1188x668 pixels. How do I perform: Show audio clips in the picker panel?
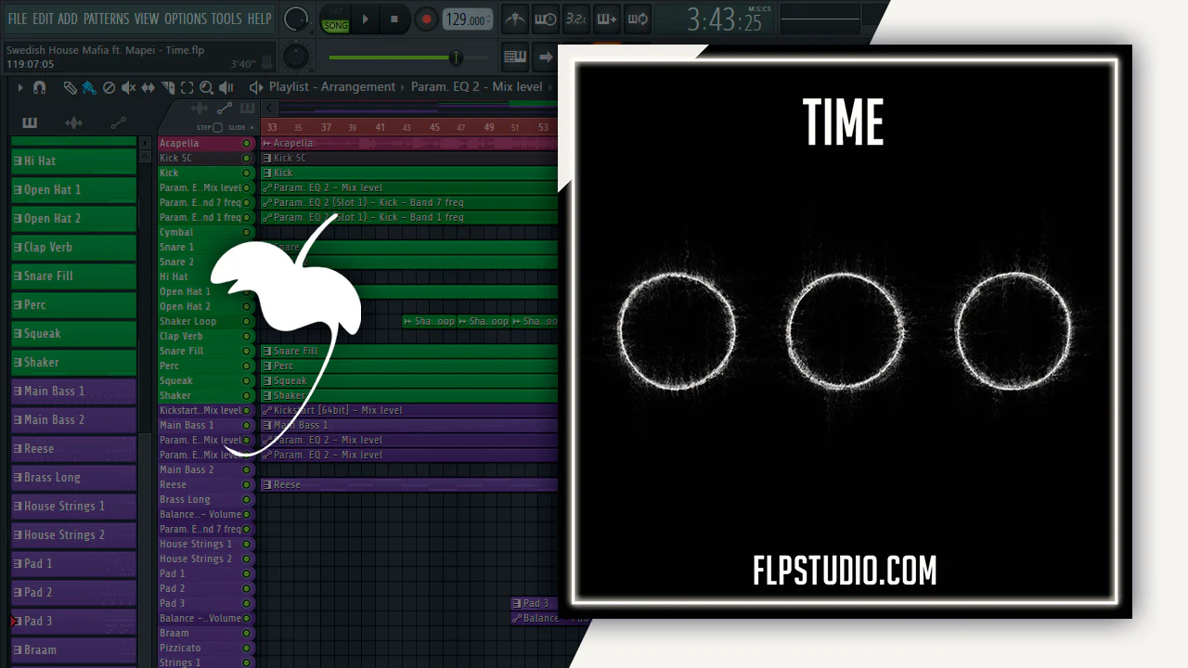point(73,122)
